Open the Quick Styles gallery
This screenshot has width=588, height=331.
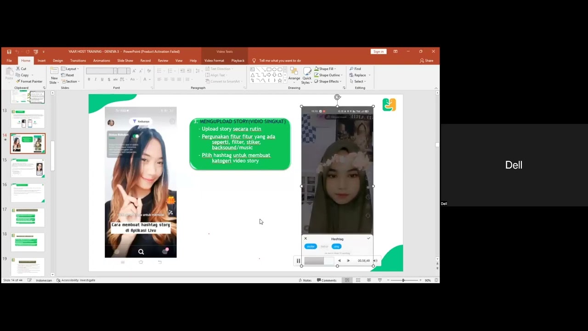pyautogui.click(x=306, y=76)
